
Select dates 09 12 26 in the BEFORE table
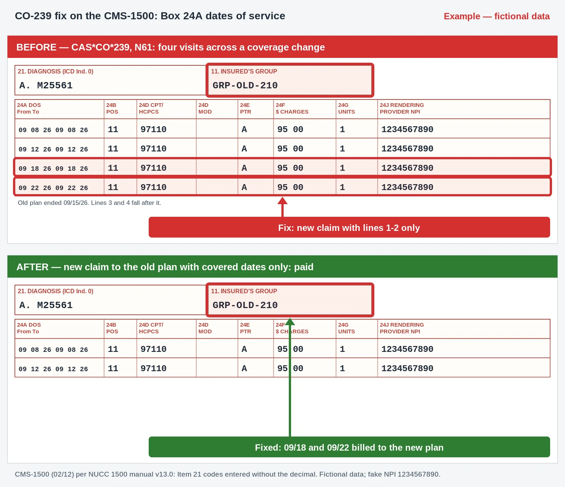53,149
